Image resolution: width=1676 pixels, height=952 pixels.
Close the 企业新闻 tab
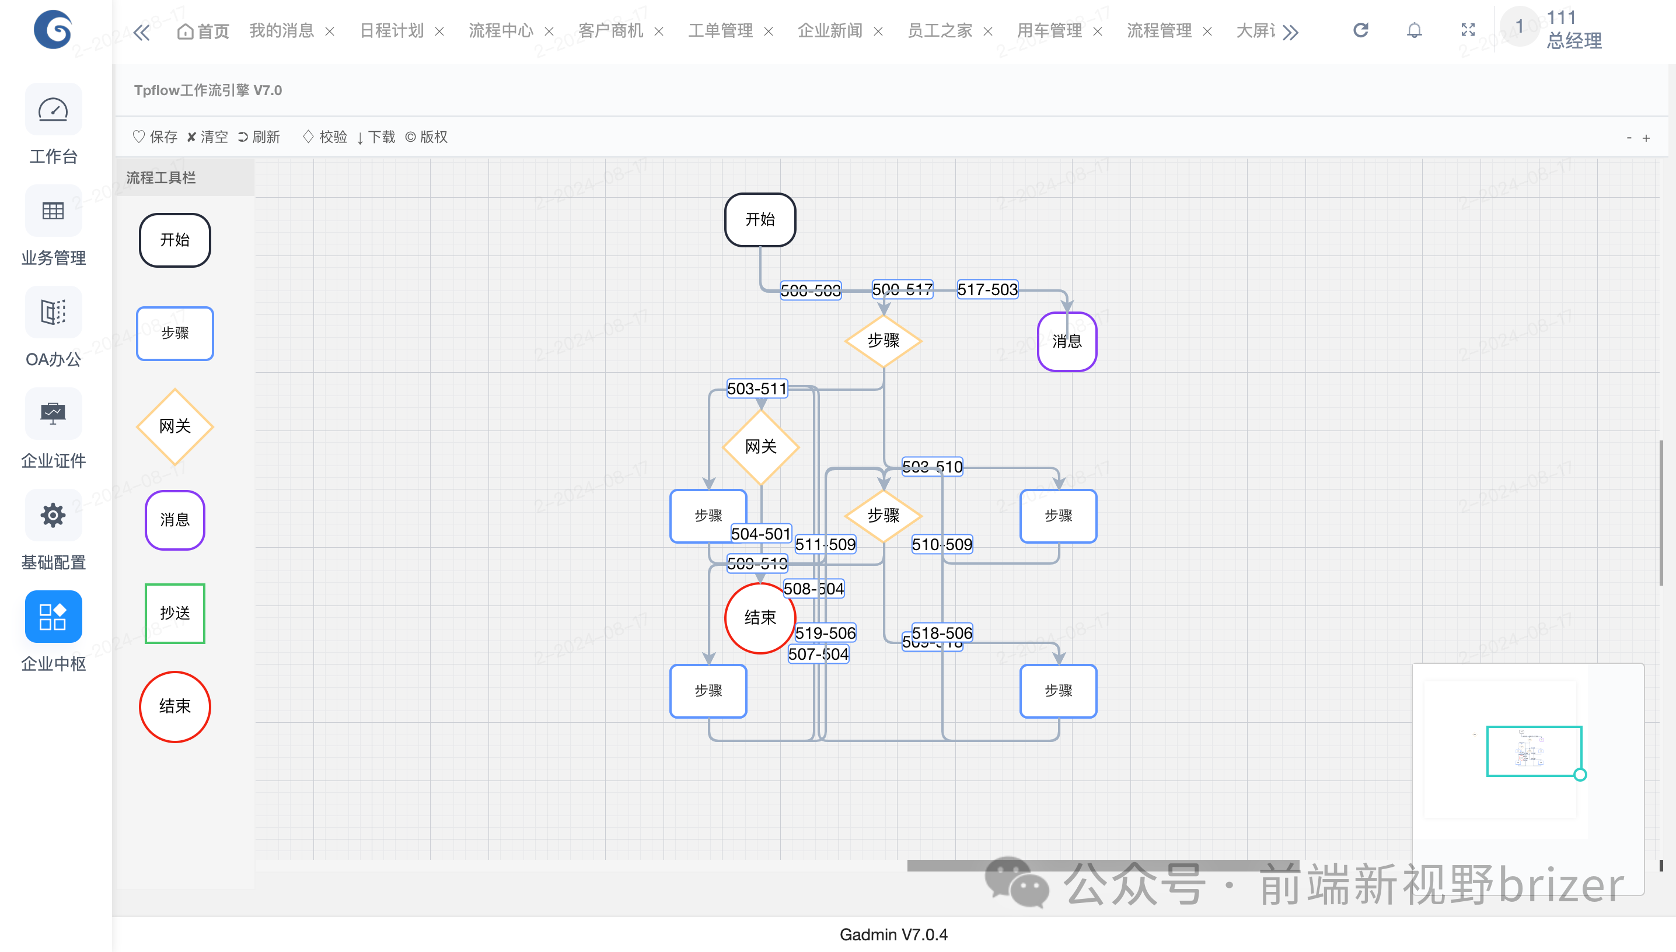pyautogui.click(x=878, y=32)
